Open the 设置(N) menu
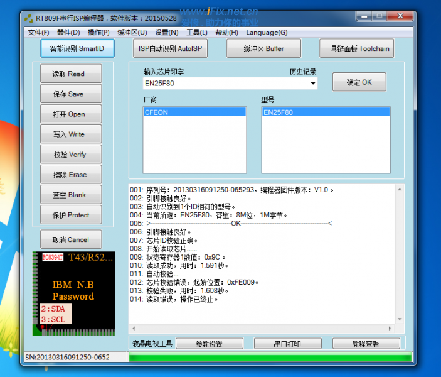This screenshot has height=377, width=441. (166, 33)
